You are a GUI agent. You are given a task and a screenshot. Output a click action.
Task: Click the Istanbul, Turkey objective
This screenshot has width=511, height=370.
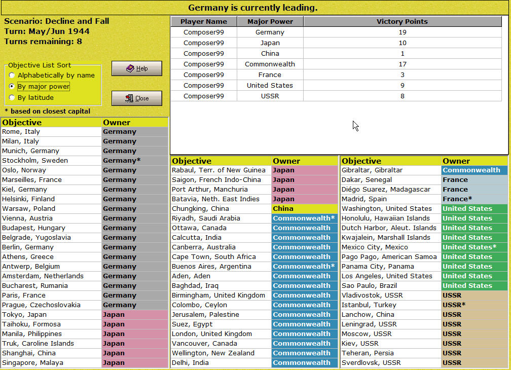(x=391, y=305)
